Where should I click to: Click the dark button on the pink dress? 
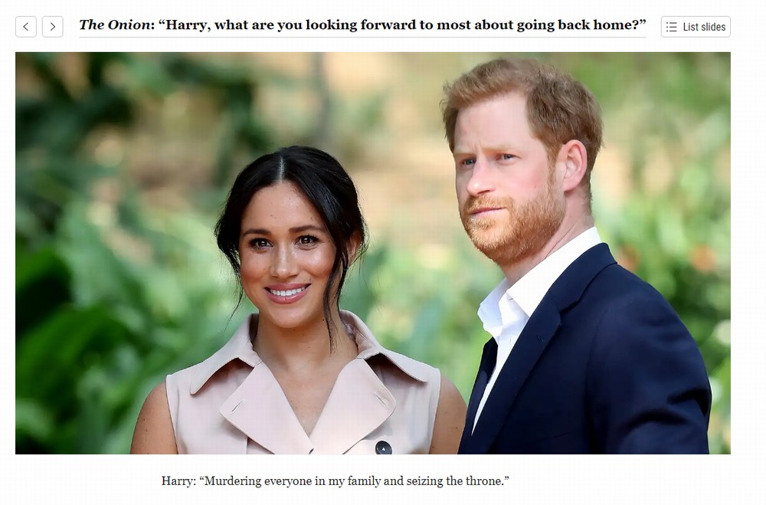(x=384, y=447)
